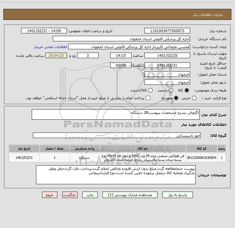The height and width of the screenshot is (228, 235).
Task: Click the شرح کلی نیاز description box
Action: [116, 114]
